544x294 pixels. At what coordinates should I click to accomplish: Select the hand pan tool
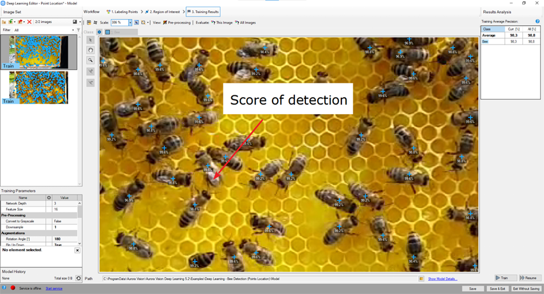point(90,50)
